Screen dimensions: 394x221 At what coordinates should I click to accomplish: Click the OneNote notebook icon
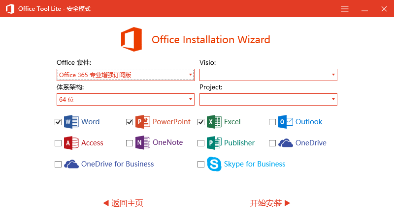143,143
